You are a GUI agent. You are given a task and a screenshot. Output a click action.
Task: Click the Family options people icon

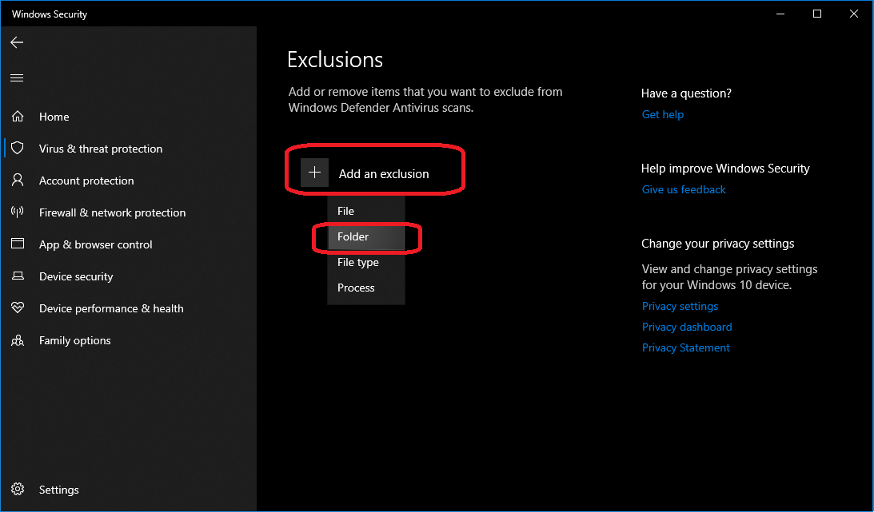[18, 340]
